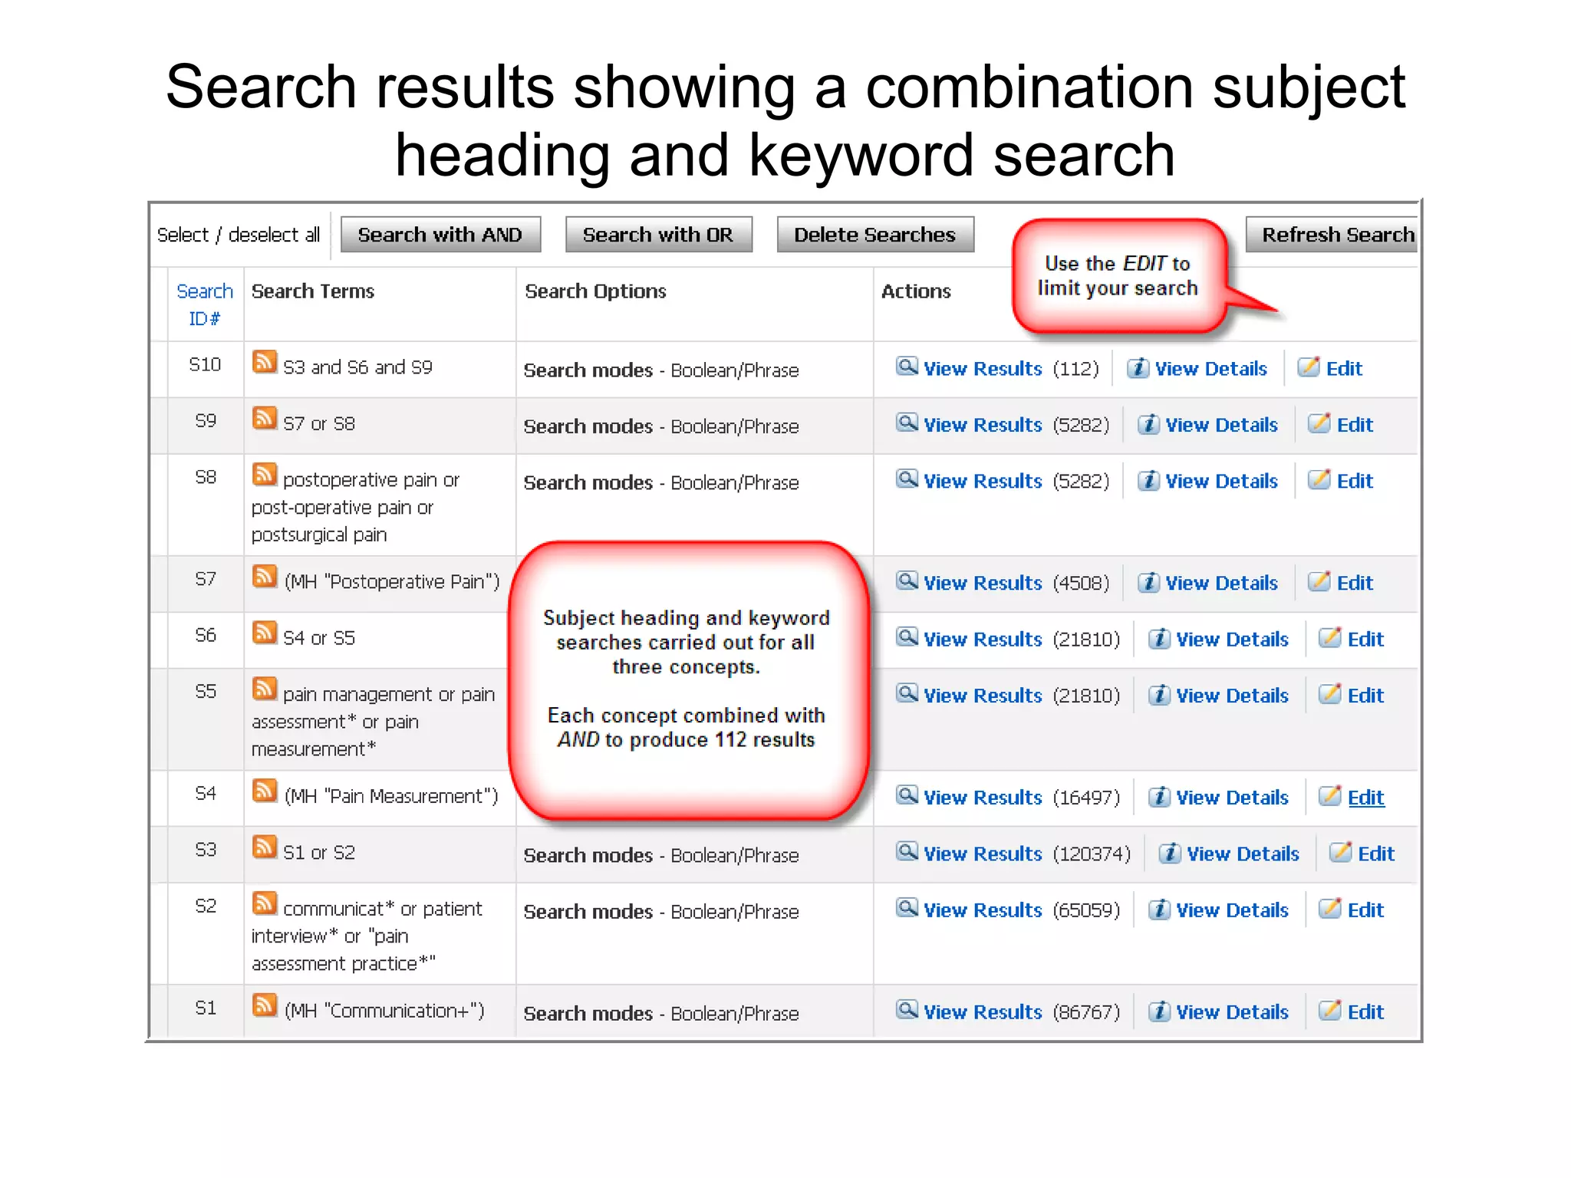Open the RSS alert icon for search S8
Screen dimensions: 1571x1178
point(264,475)
